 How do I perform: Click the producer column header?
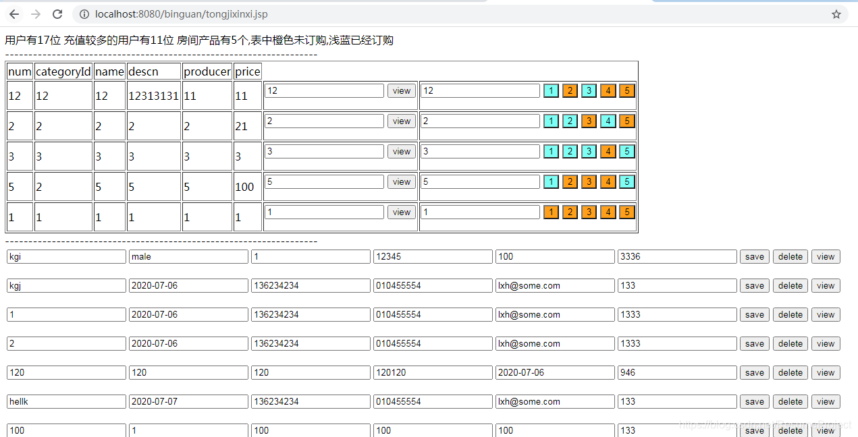pos(207,71)
